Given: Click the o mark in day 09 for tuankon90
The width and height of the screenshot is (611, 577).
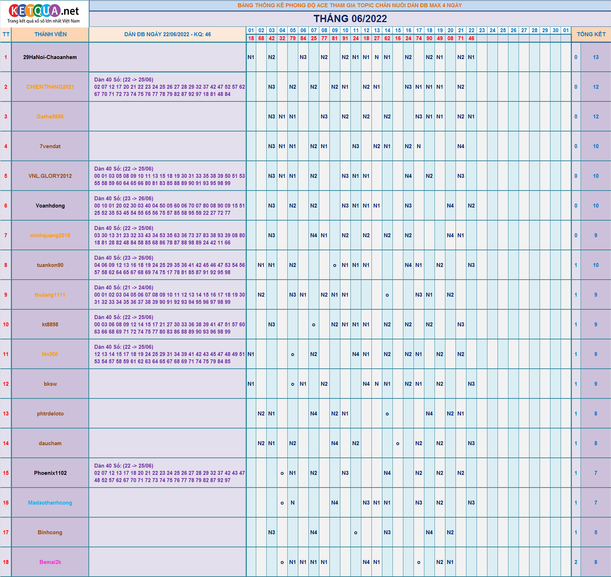Looking at the screenshot, I should pyautogui.click(x=334, y=265).
